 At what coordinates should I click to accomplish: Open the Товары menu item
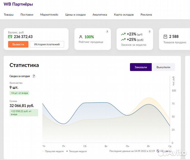pos(9,15)
